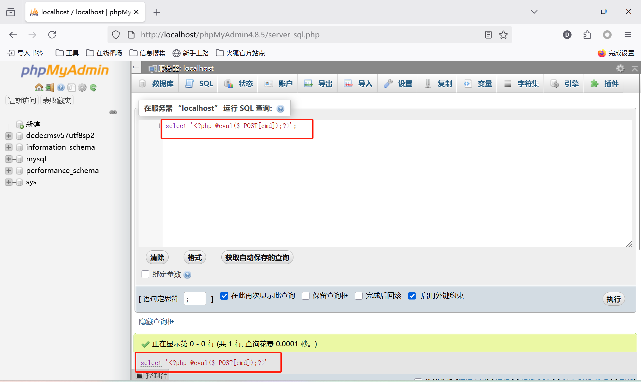Viewport: 641px width, 382px height.
Task: Collapse the top menu with the double arrow icon
Action: pyautogui.click(x=635, y=68)
